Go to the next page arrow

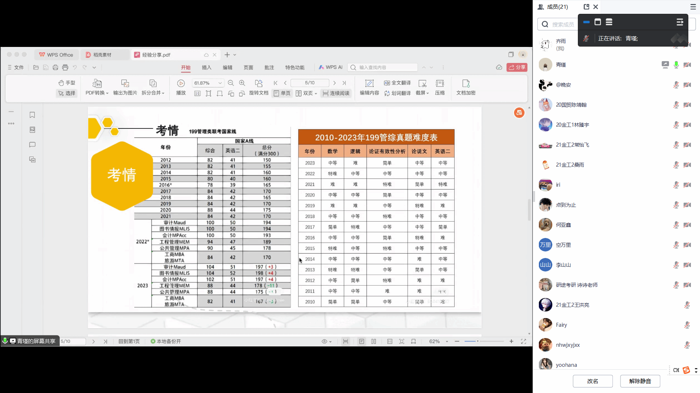point(334,83)
